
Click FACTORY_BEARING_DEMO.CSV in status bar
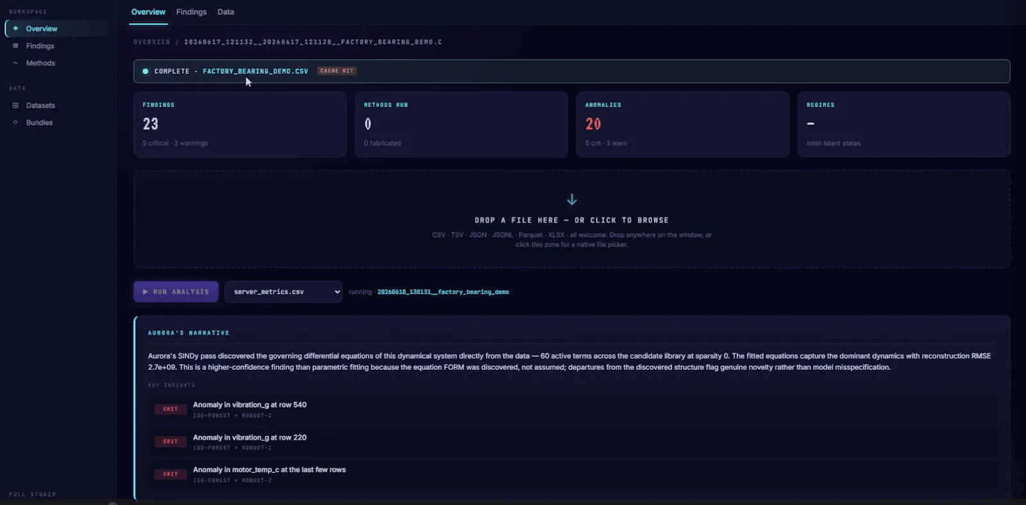coord(255,71)
